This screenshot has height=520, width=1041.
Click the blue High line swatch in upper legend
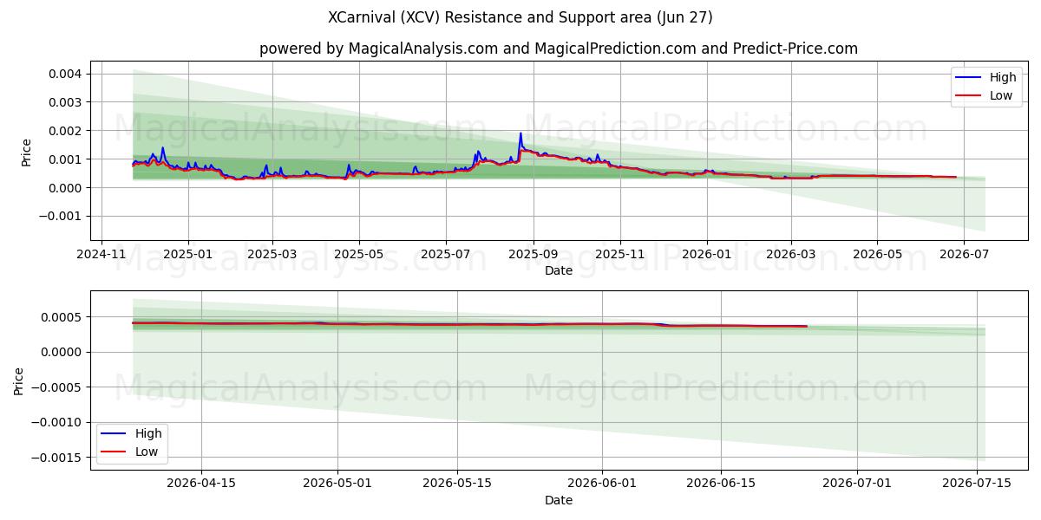[970, 78]
